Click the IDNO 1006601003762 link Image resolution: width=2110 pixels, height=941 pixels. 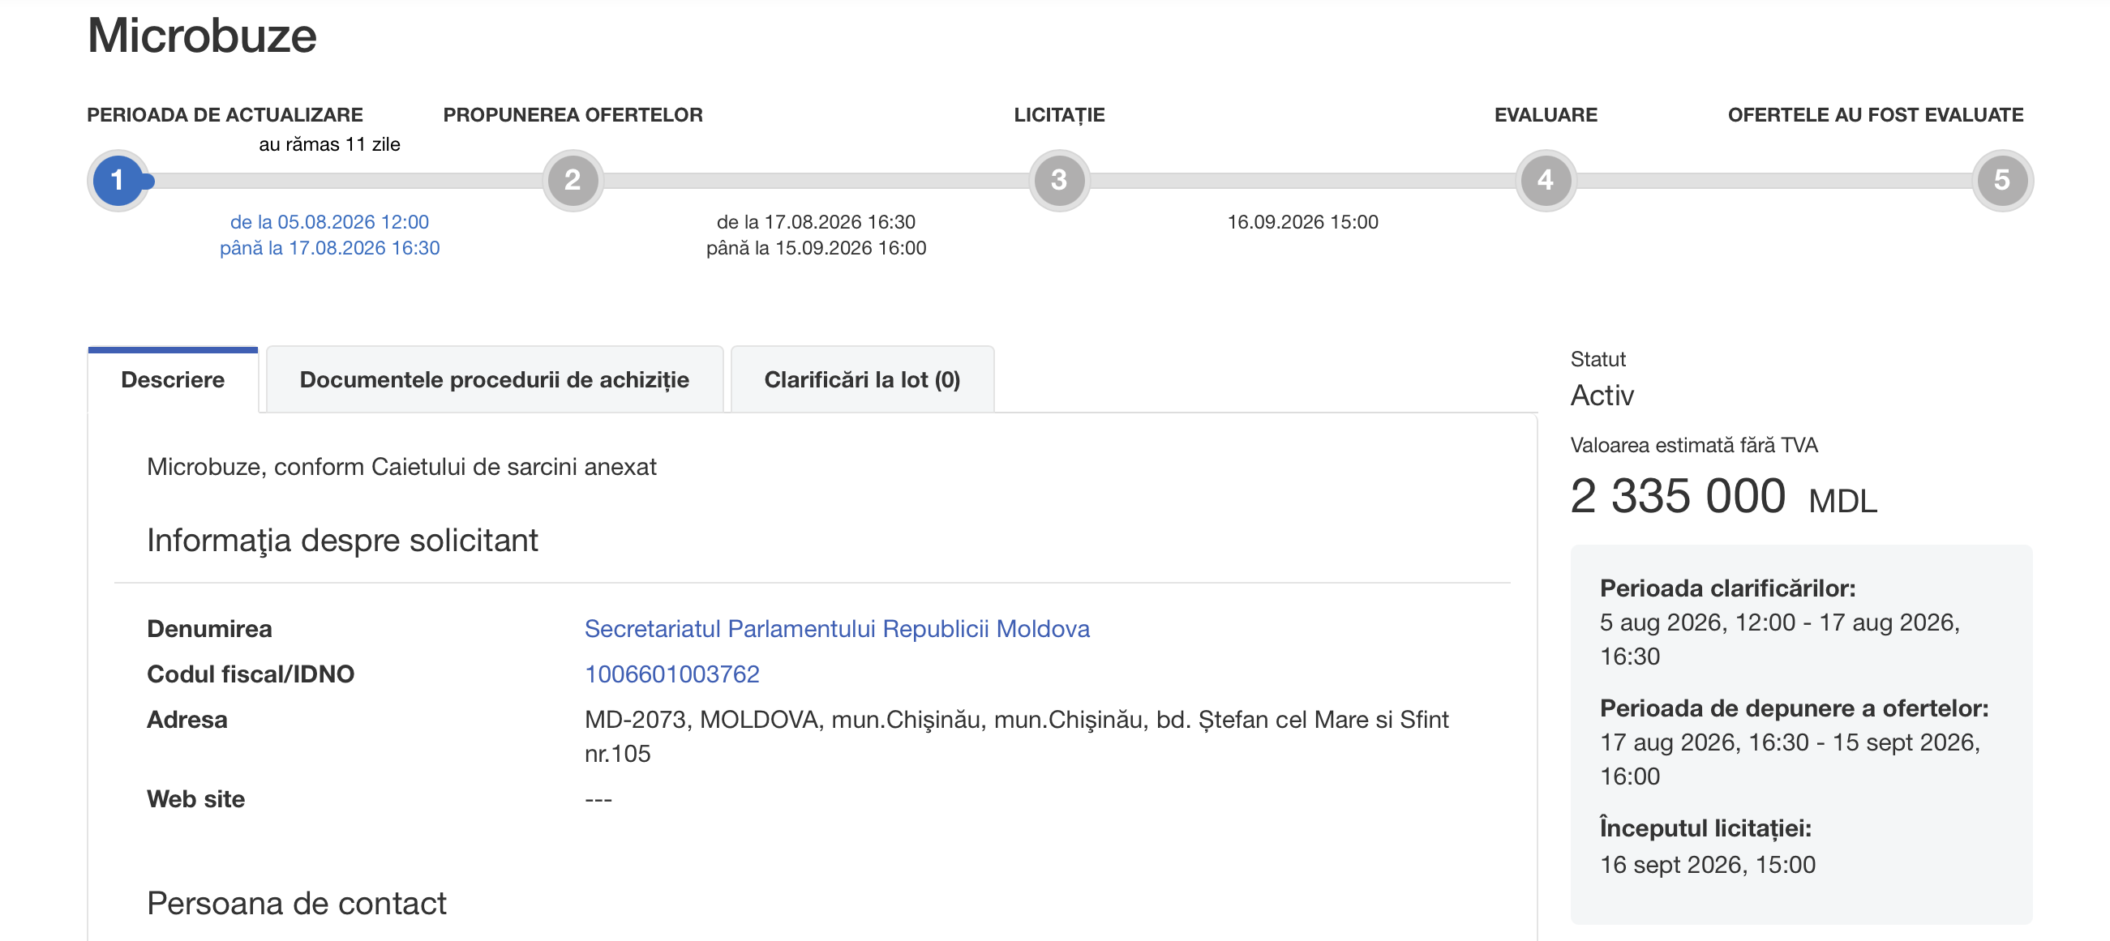[x=671, y=674]
